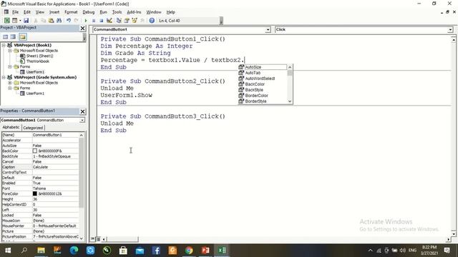Toggle Folders in the Project panel
Viewport: 458px width, 257px height.
(23, 36)
